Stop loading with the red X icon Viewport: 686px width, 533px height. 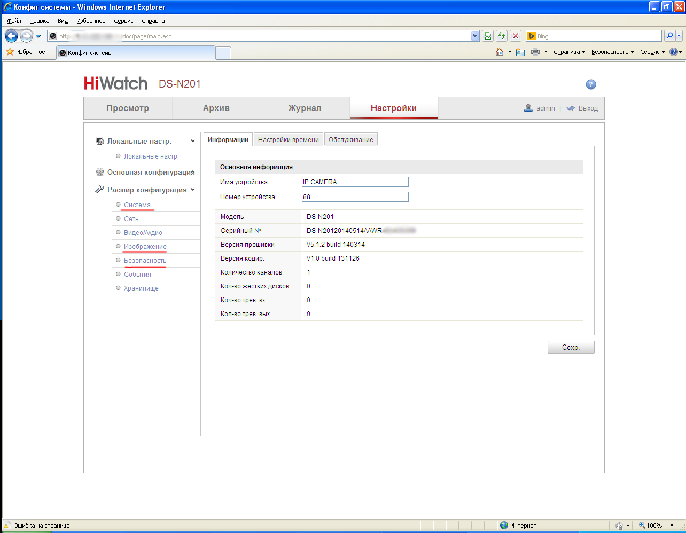pyautogui.click(x=516, y=36)
